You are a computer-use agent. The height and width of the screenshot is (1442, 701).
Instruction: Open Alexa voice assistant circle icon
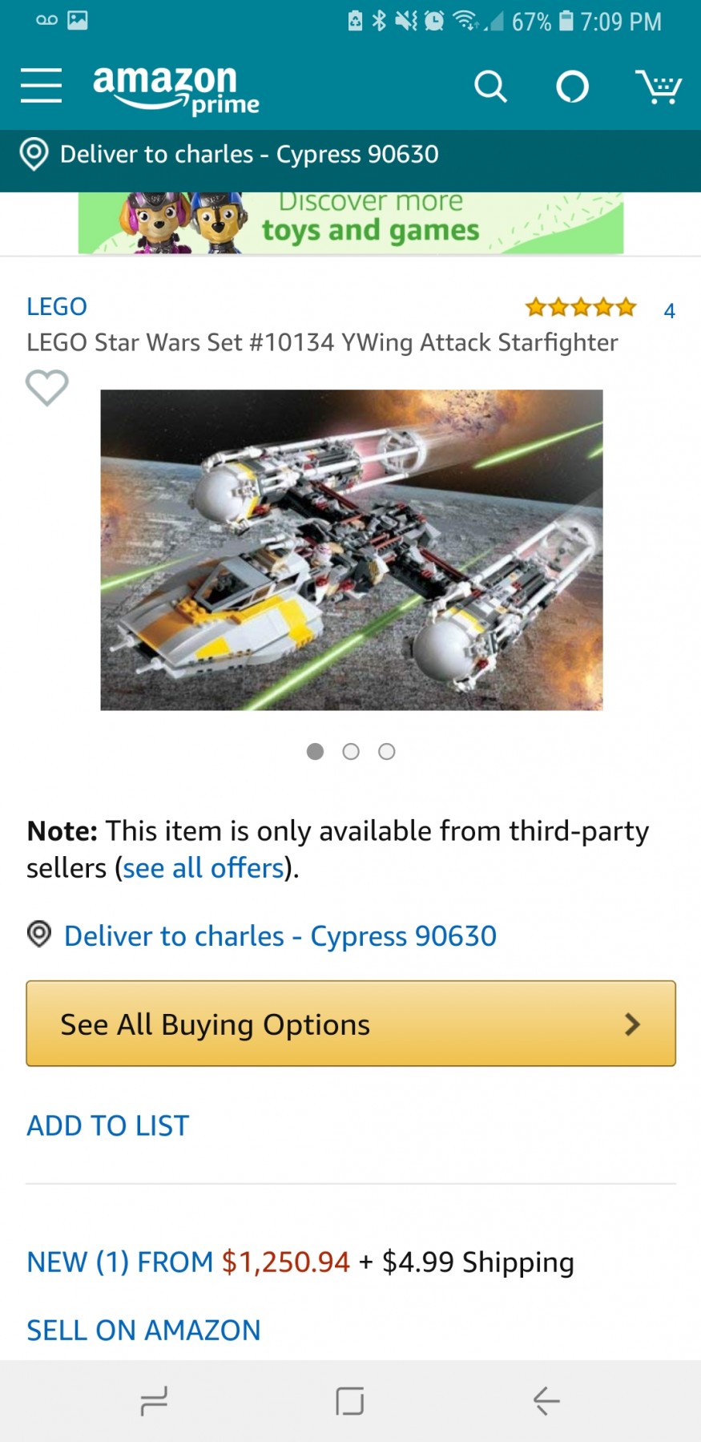point(572,87)
